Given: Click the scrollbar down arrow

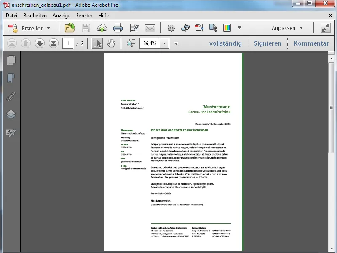Looking at the screenshot, I should [331, 249].
